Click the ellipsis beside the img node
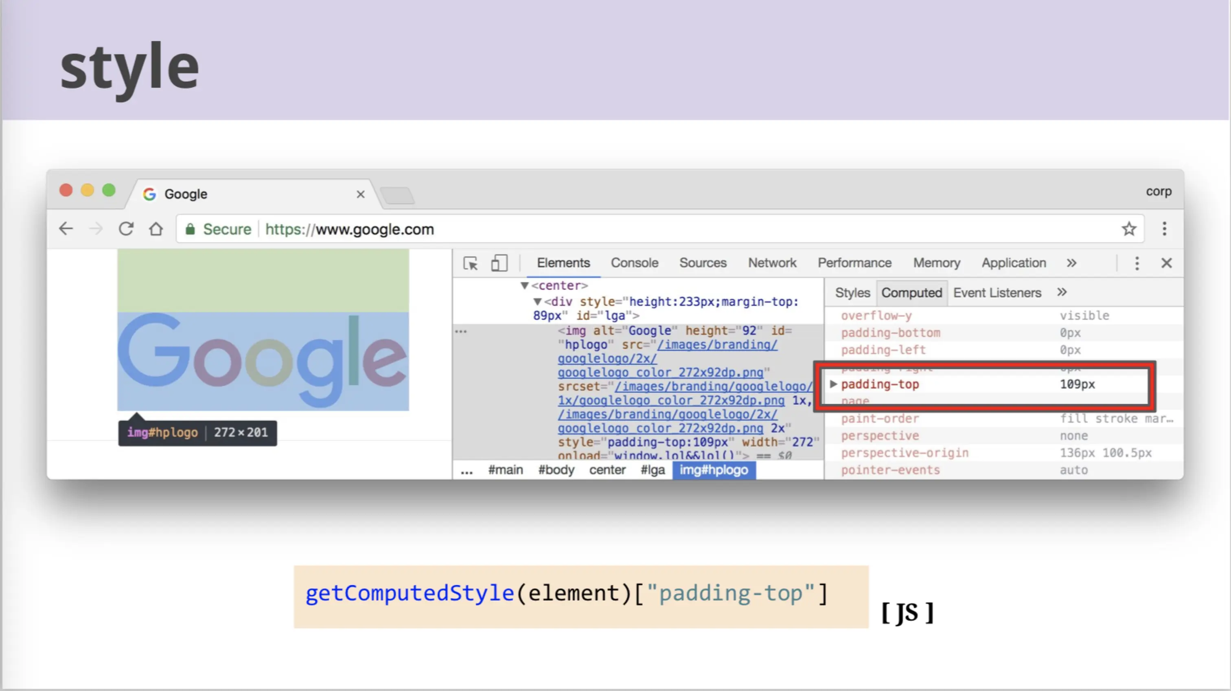The height and width of the screenshot is (691, 1231). pyautogui.click(x=461, y=331)
